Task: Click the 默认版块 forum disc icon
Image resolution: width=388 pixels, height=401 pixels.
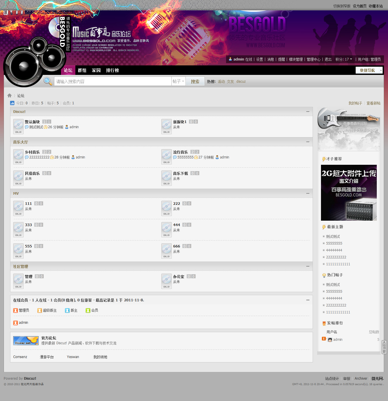Action: tap(18, 126)
